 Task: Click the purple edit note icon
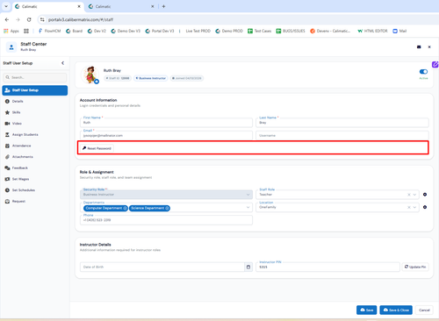click(x=435, y=64)
